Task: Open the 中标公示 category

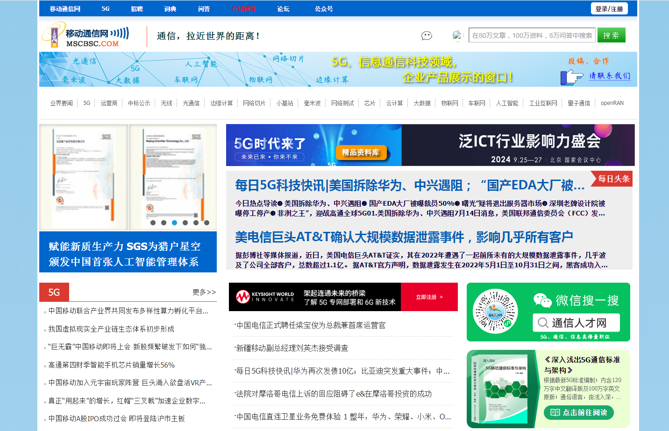Action: (x=139, y=103)
